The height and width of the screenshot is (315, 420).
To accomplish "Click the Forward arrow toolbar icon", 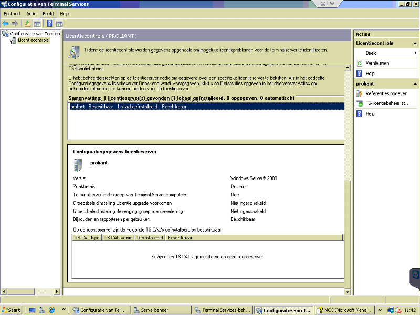I will click(x=16, y=23).
